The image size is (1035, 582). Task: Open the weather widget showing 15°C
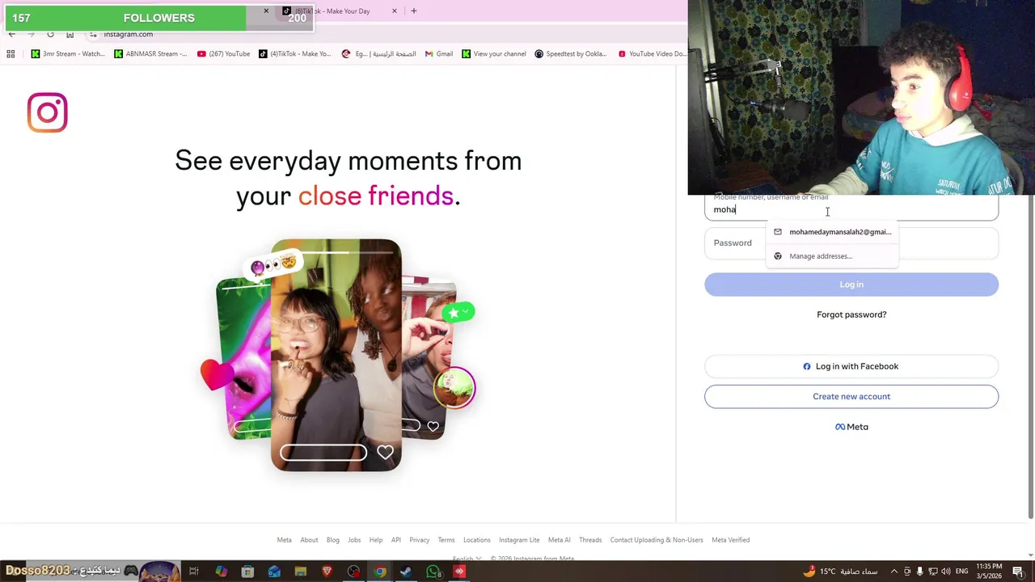click(x=839, y=571)
